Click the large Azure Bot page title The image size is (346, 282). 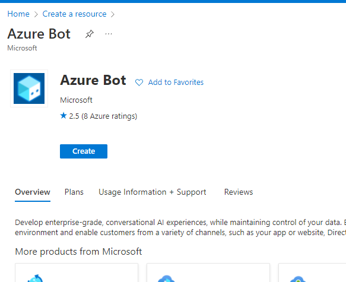[x=39, y=34]
